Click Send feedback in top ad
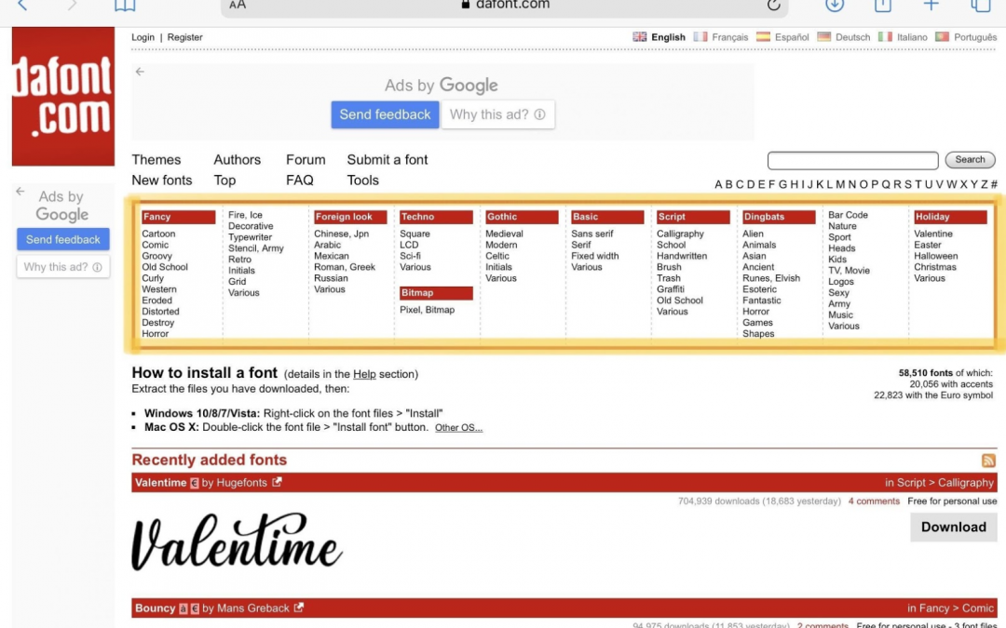This screenshot has width=1006, height=628. pyautogui.click(x=385, y=114)
